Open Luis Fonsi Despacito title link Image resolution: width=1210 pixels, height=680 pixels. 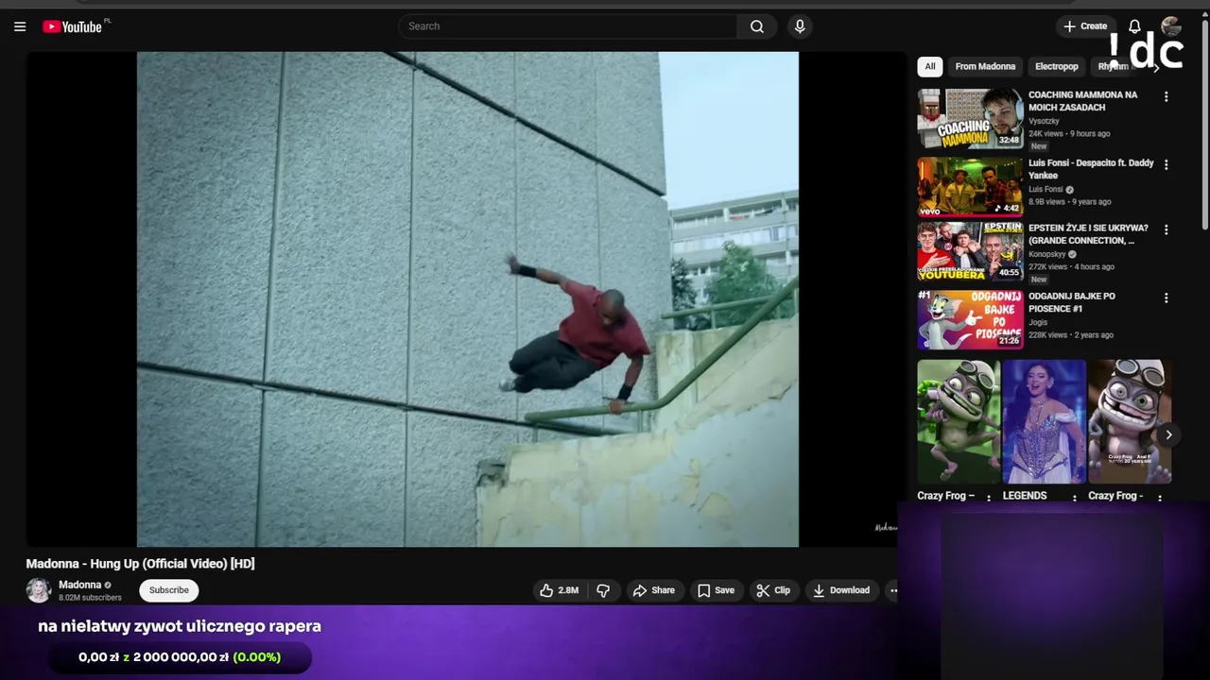[1091, 169]
